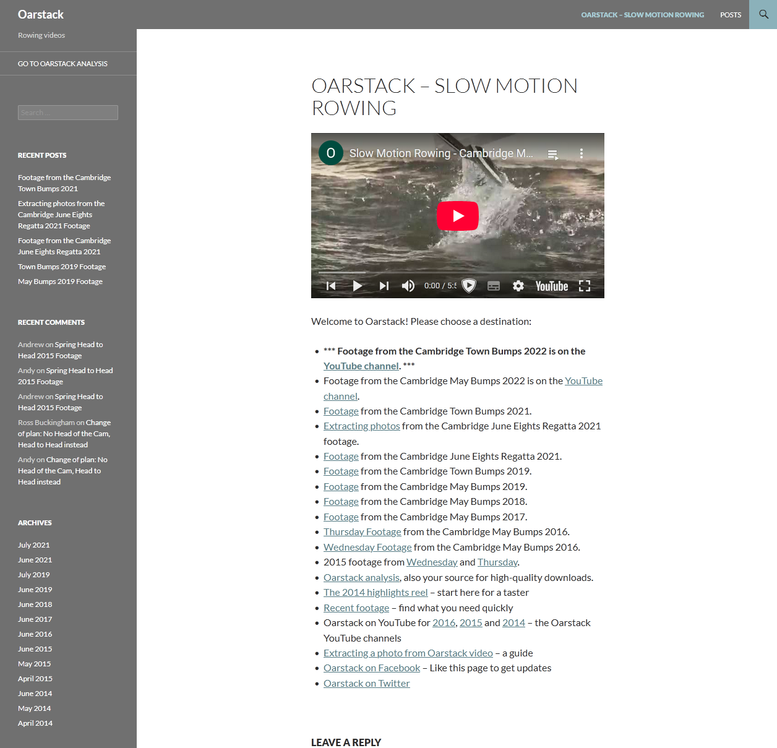Play the Slow Motion Rowing video

pos(458,216)
